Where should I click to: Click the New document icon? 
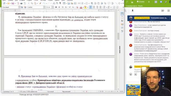click(4, 3)
